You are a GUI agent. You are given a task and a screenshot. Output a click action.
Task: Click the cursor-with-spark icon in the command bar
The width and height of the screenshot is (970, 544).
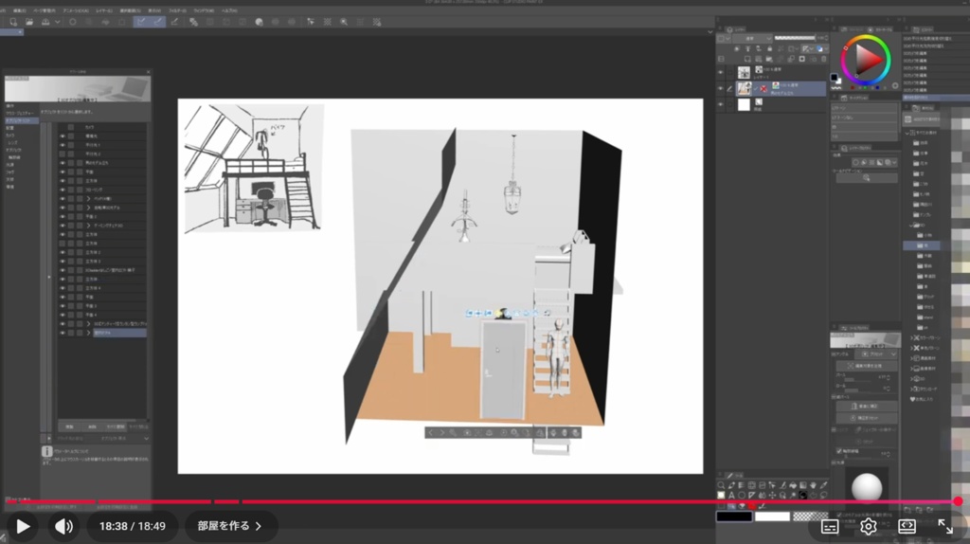pos(311,22)
